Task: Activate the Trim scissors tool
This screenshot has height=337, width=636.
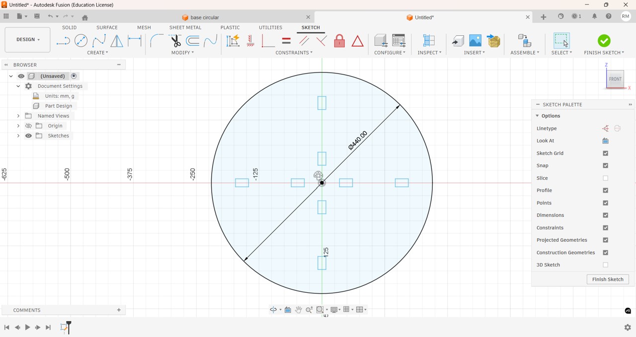Action: point(175,41)
